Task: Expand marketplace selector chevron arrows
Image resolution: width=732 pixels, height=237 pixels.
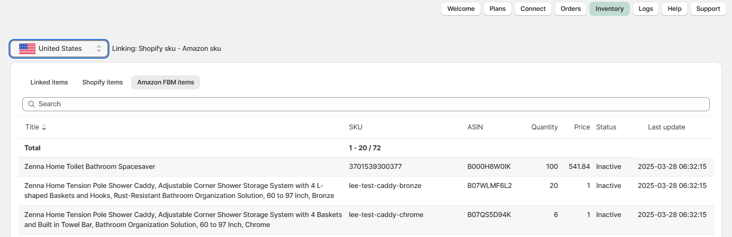Action: click(99, 49)
